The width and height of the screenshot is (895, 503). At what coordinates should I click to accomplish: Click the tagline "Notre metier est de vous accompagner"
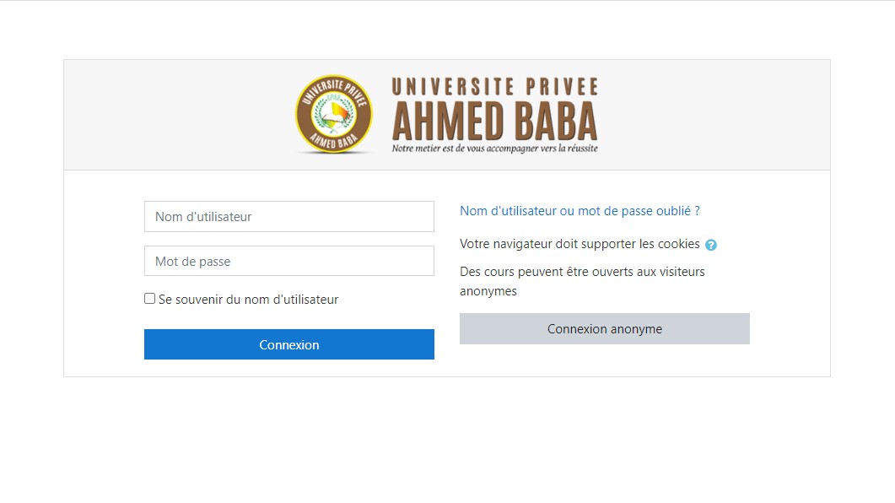coord(494,149)
